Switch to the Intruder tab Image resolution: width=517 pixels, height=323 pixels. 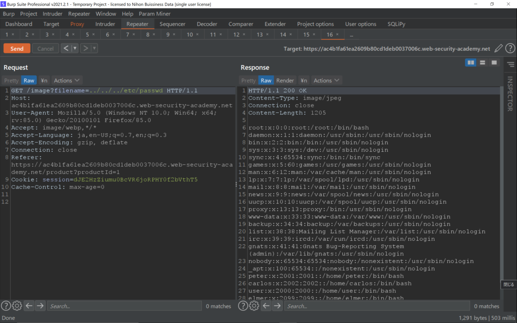click(105, 24)
